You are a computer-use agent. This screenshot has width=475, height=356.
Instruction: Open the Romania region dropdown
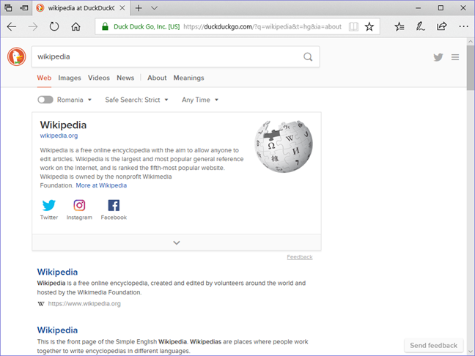coord(74,100)
